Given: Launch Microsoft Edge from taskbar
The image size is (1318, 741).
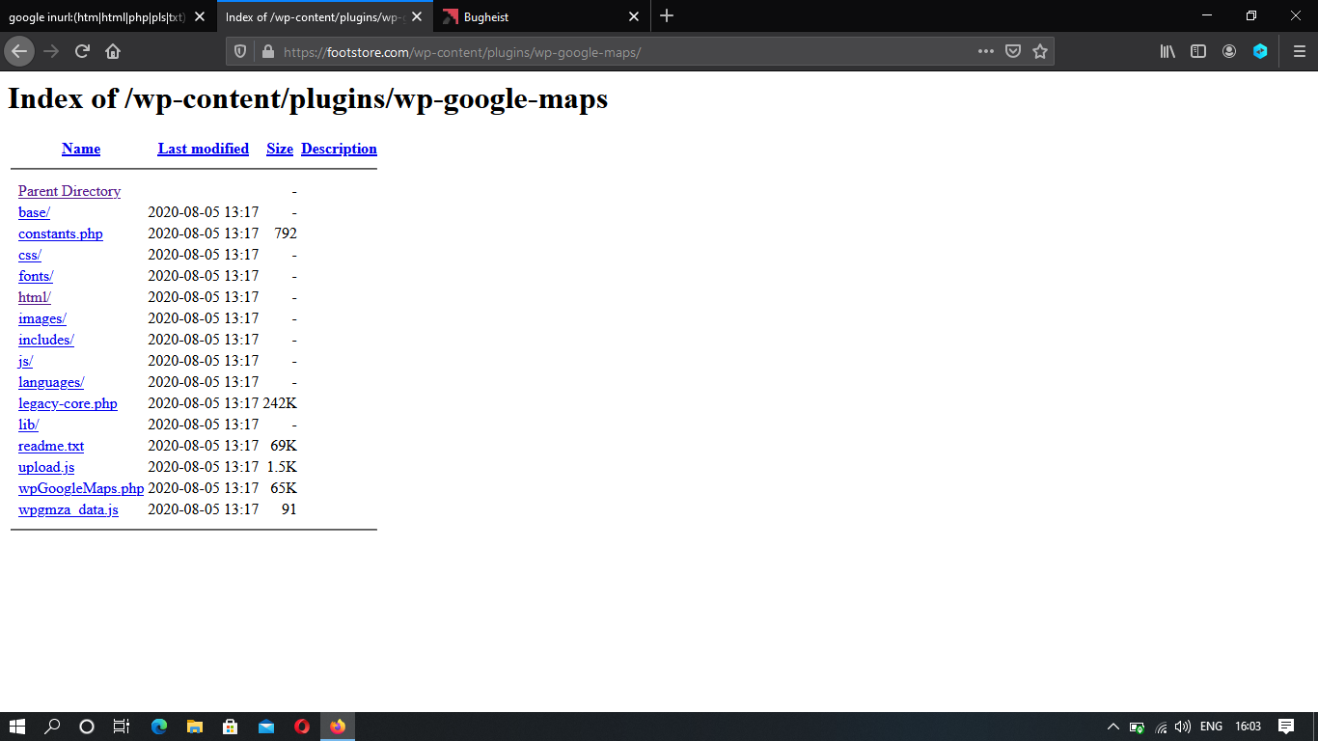Looking at the screenshot, I should coord(159,727).
